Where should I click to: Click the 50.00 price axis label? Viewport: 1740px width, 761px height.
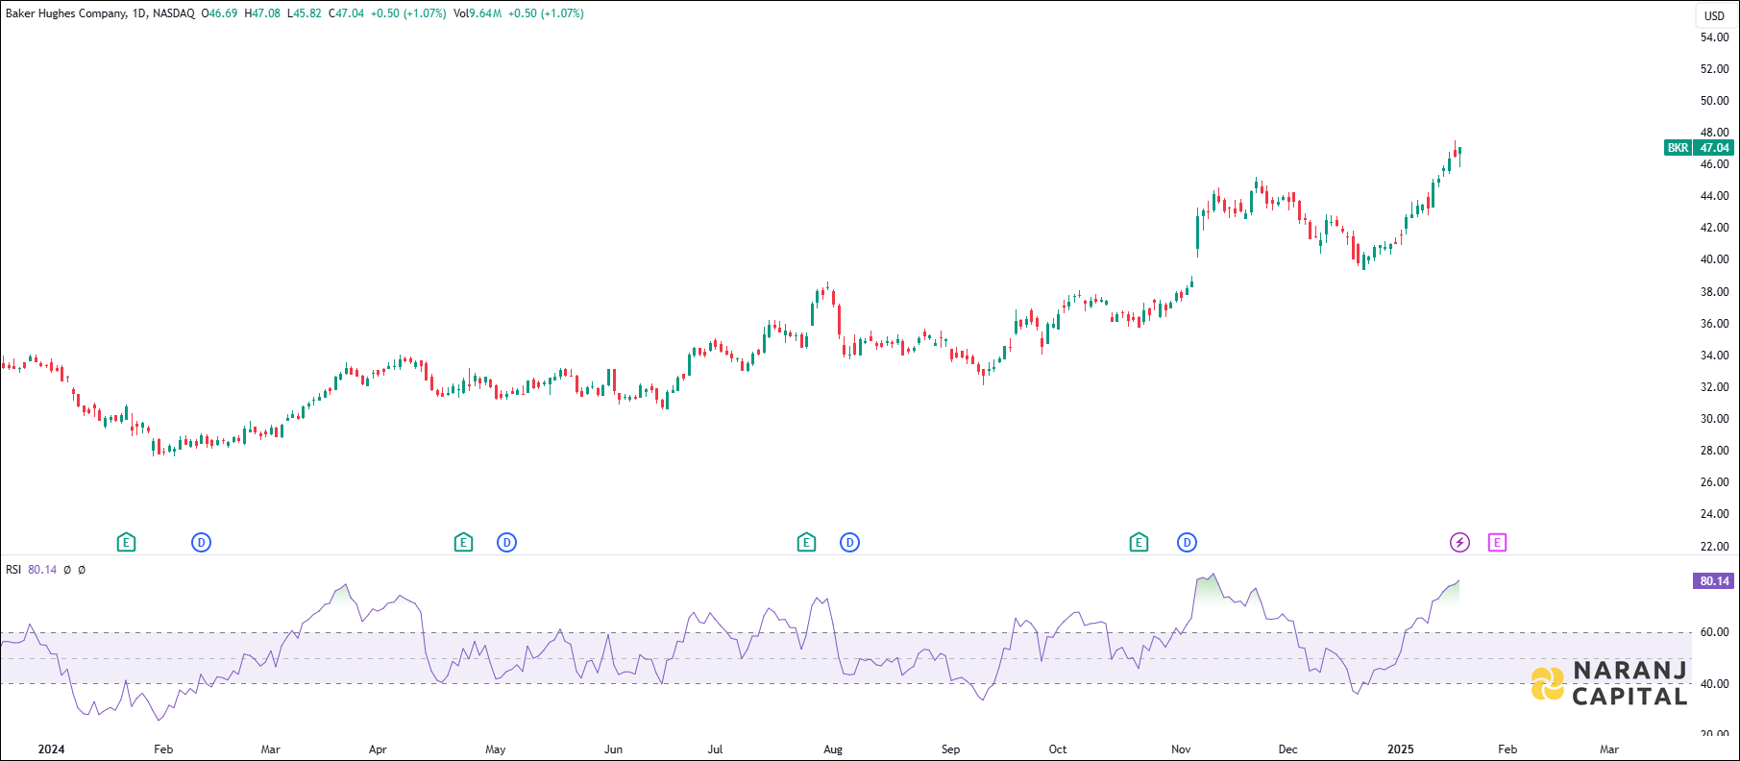coord(1714,101)
